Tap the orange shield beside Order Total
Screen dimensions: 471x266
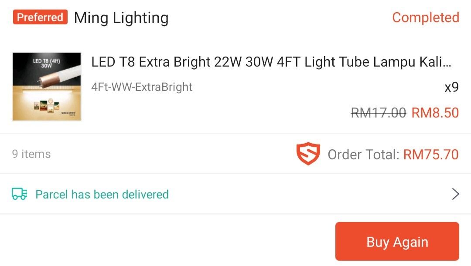[x=308, y=154]
